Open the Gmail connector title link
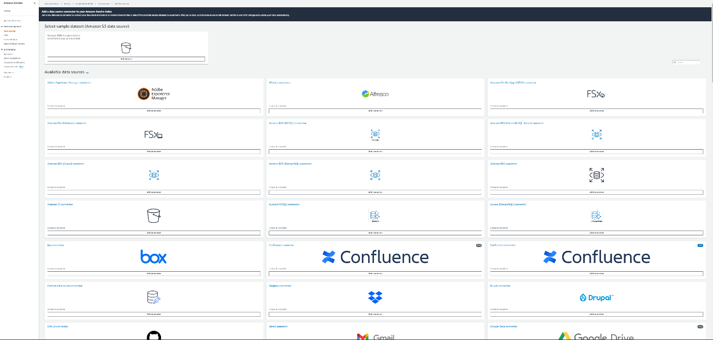 pyautogui.click(x=278, y=326)
